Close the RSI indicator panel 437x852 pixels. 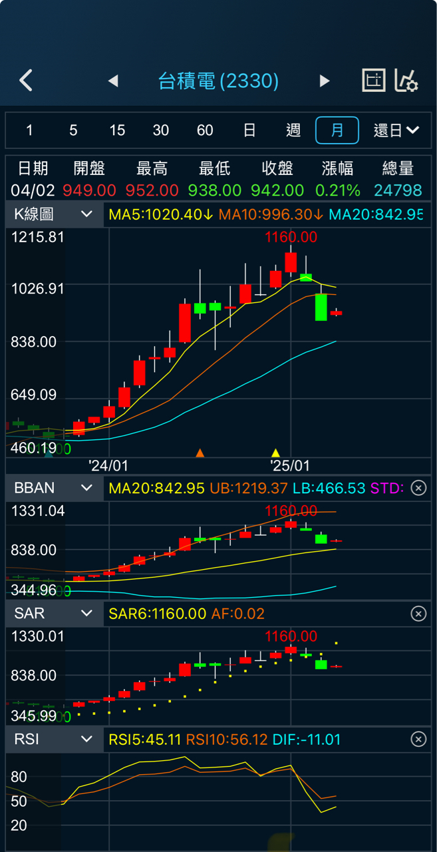(x=418, y=740)
